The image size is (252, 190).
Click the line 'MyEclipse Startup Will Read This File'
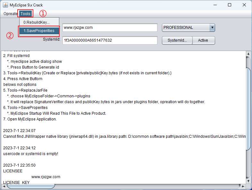tap(58, 113)
